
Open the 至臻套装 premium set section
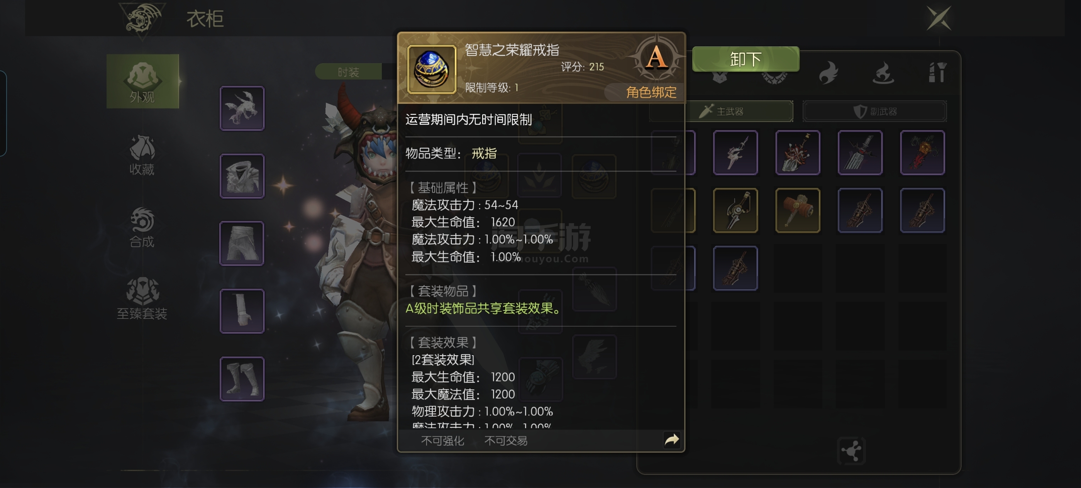[142, 299]
